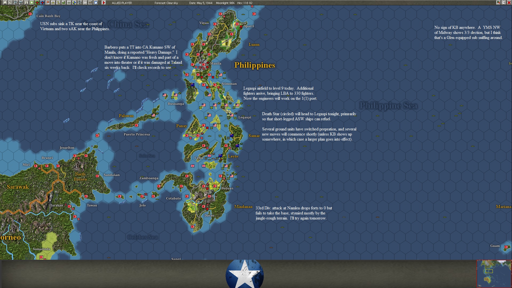
Task: Click the 'C' button top right
Action: pyautogui.click(x=503, y=3)
